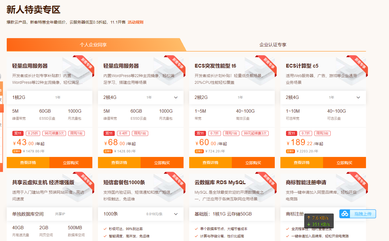This screenshot has height=241, width=389.
Task: Select the 1核2G spec selector
Action: (x=49, y=98)
